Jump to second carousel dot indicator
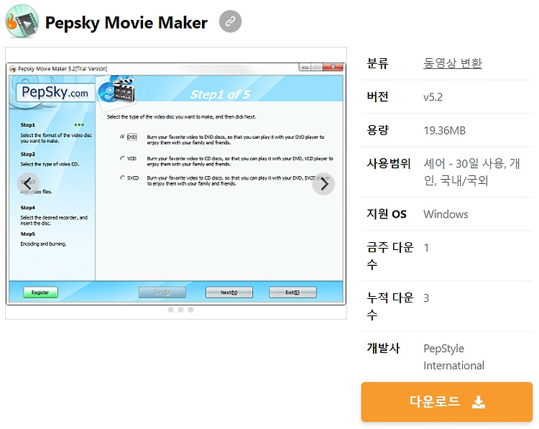 click(x=181, y=310)
